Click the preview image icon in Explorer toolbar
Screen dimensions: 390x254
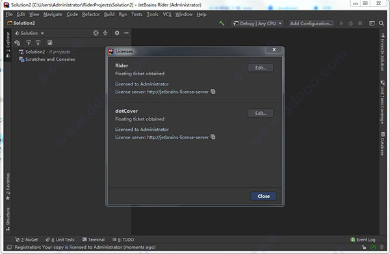pyautogui.click(x=50, y=43)
